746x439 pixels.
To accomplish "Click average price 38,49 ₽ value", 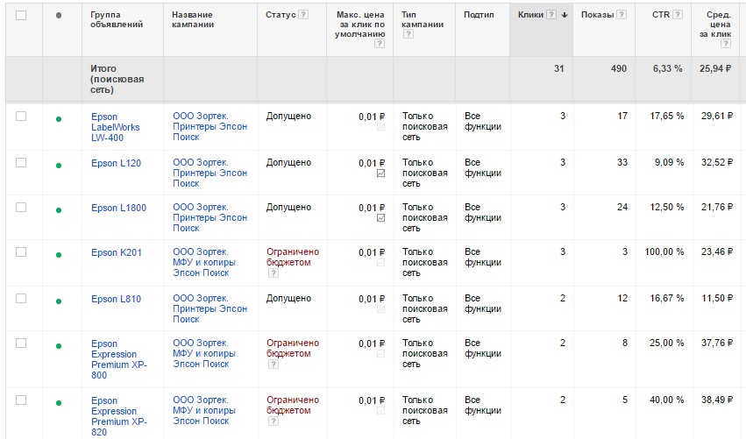I will point(716,400).
